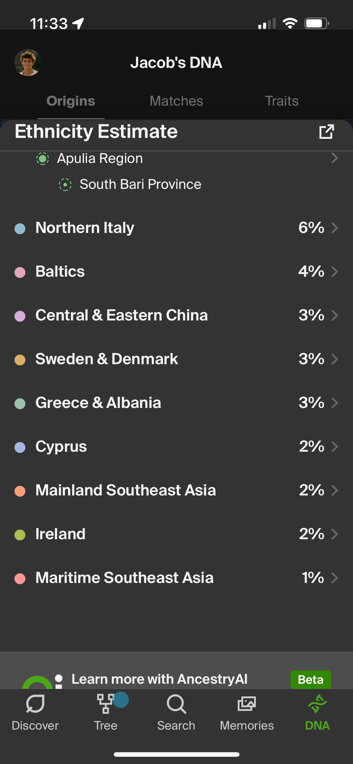Tap Jacob's profile photo
Screen dimensions: 353x764
tap(28, 62)
